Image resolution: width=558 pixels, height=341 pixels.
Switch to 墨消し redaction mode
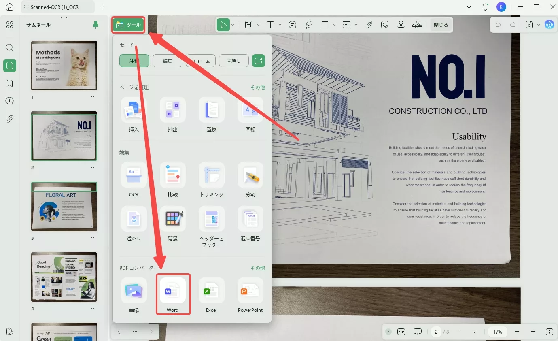click(x=234, y=61)
